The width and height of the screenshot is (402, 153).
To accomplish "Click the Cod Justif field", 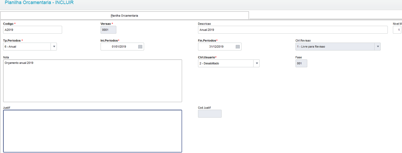I will pyautogui.click(x=210, y=114).
